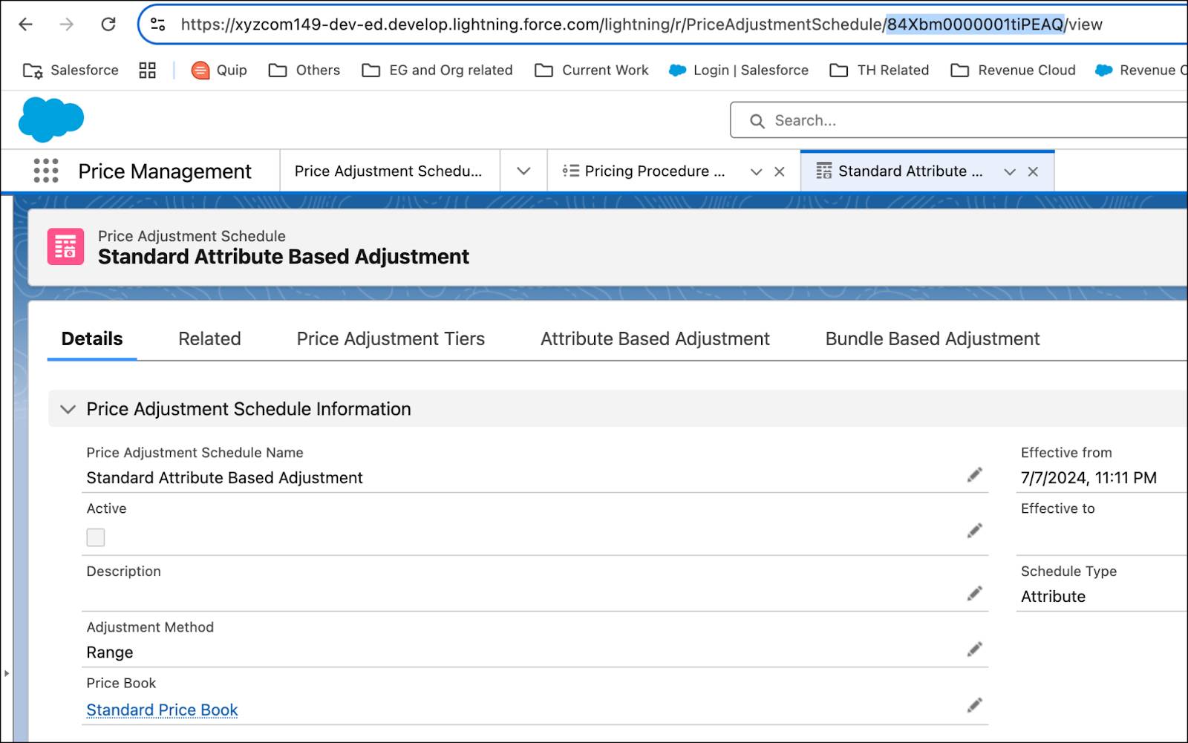The image size is (1188, 743).
Task: Open the Login | Salesforce bookmark
Action: tap(739, 70)
